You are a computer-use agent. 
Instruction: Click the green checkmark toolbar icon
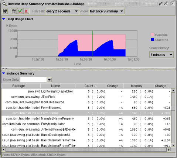click(20, 11)
